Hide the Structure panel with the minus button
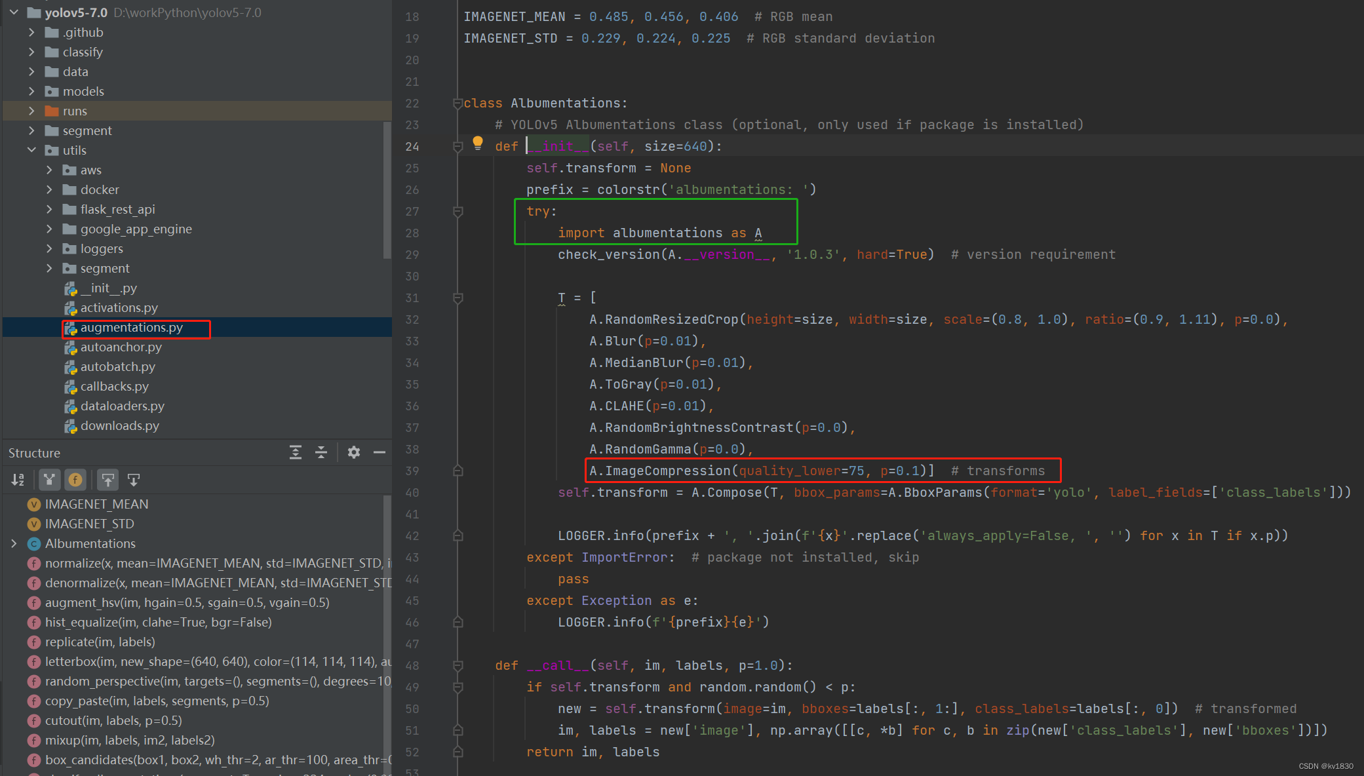This screenshot has height=776, width=1364. click(379, 452)
